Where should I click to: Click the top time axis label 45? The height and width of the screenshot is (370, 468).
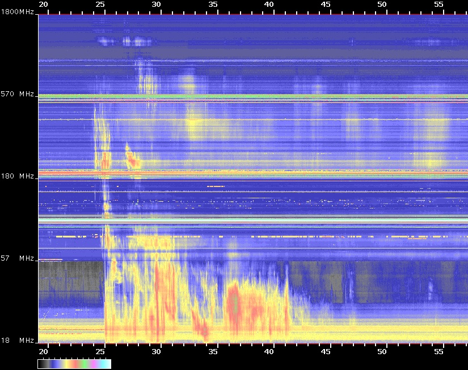pos(326,5)
